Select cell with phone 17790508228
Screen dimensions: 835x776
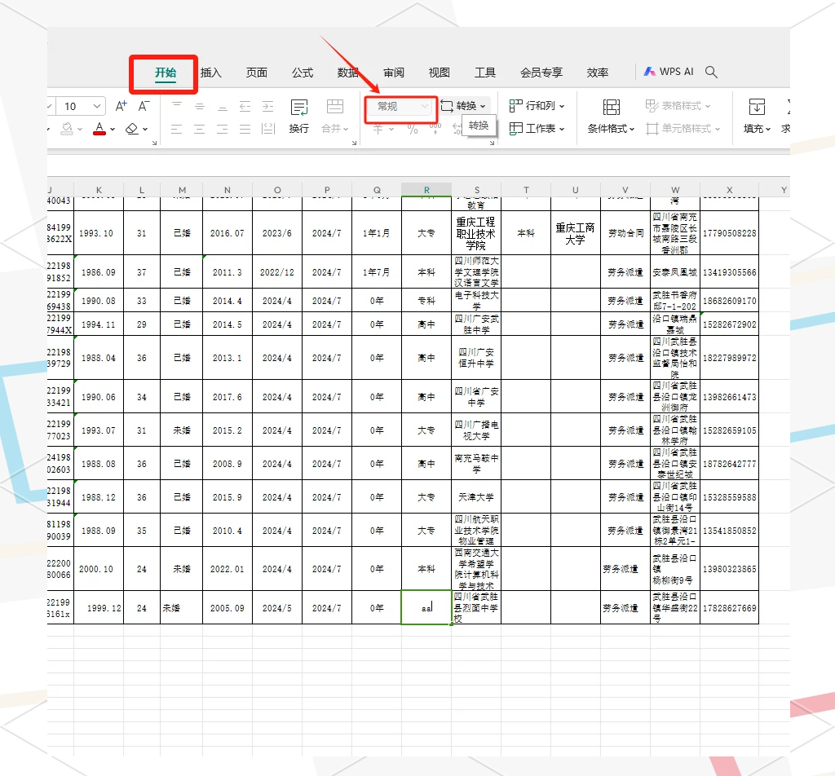point(730,233)
